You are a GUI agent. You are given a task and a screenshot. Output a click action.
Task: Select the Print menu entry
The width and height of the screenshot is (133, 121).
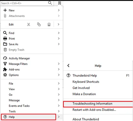32,39
